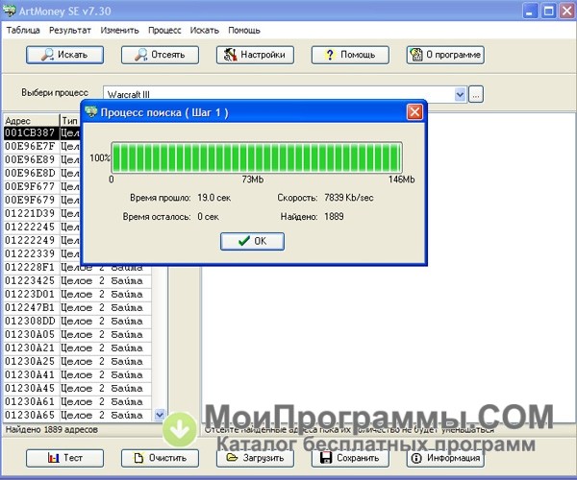The height and width of the screenshot is (480, 577).
Task: Select address row 01230A45
Action: click(77, 388)
